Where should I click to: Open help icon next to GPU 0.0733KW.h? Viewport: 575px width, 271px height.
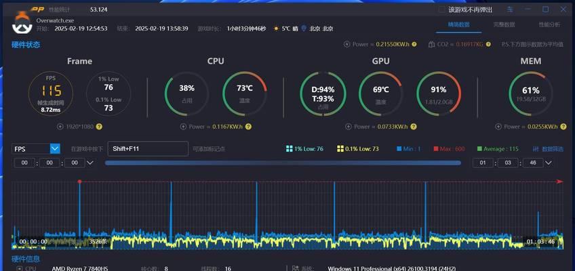[414, 126]
